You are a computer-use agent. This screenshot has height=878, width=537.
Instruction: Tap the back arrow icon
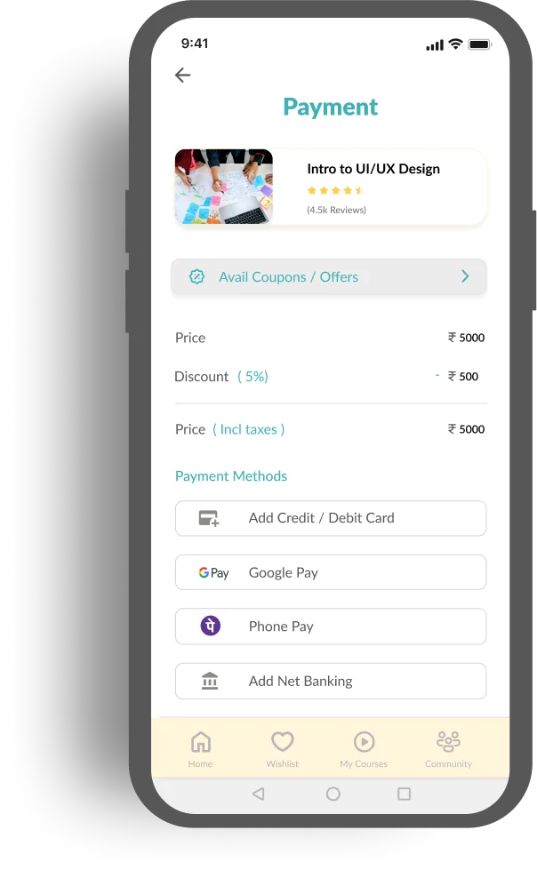click(182, 75)
